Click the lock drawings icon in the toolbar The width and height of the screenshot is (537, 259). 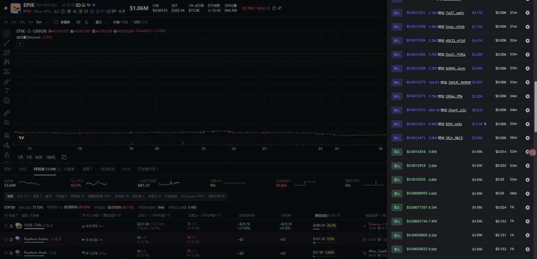tap(7, 154)
